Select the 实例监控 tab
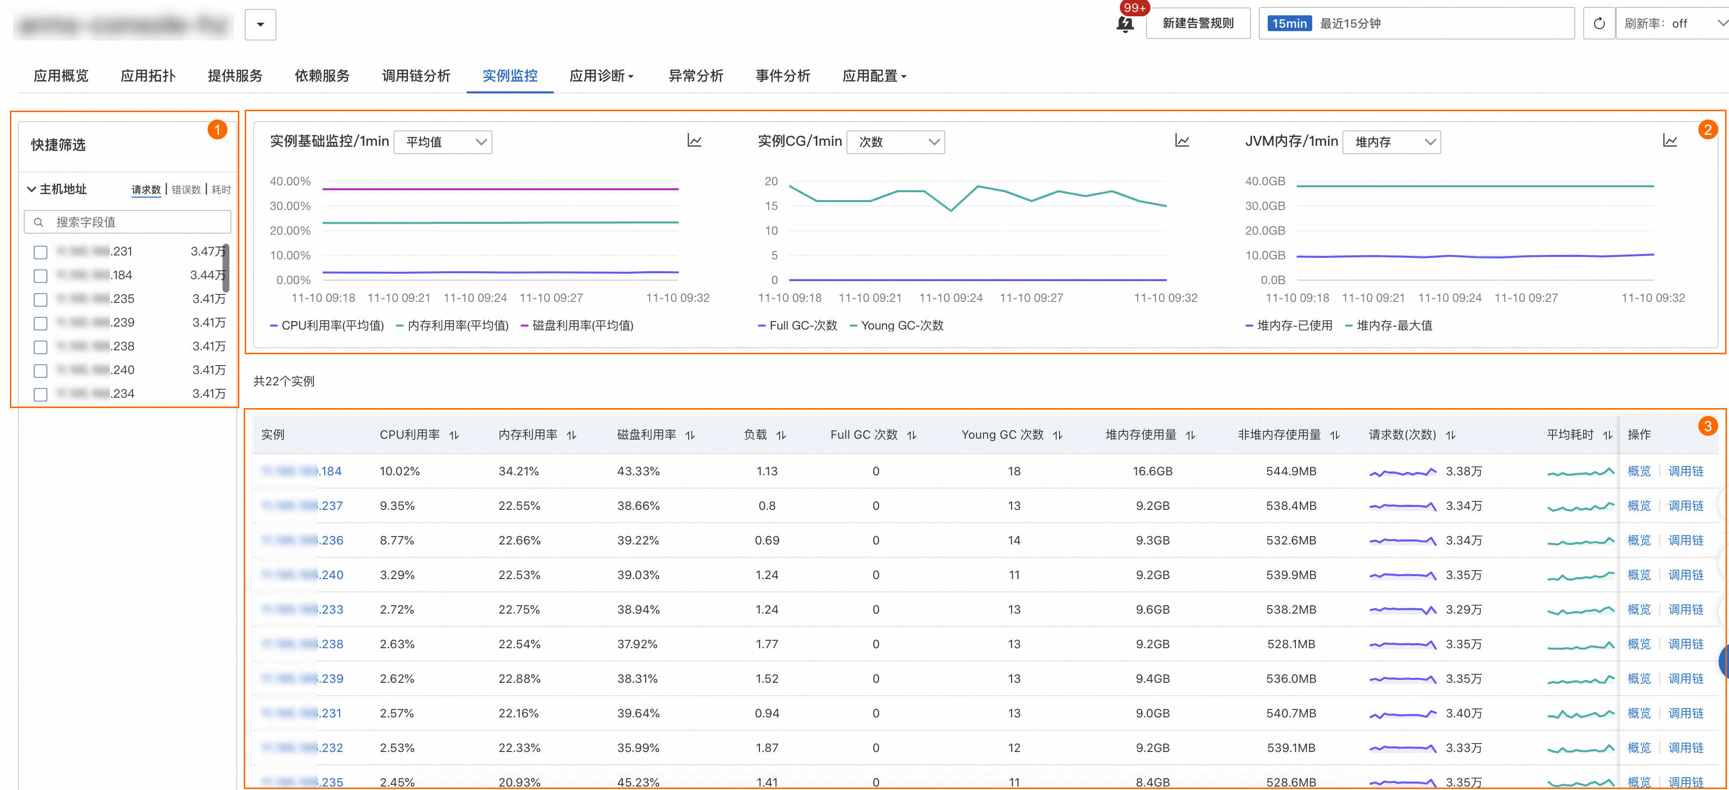The height and width of the screenshot is (790, 1729). click(510, 76)
